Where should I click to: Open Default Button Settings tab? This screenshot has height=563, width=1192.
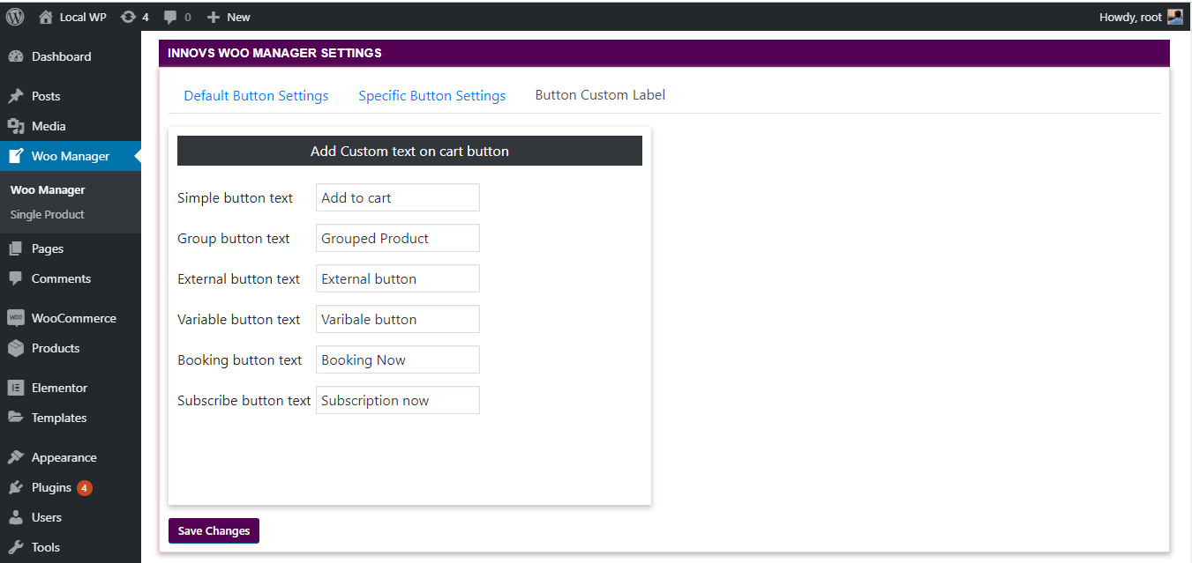coord(256,95)
